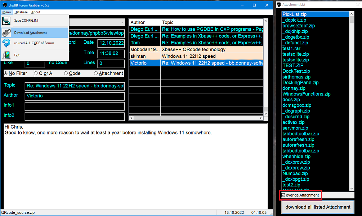This screenshot has width=362, height=216.
Task: Click the Author field containing Victorio
Action: (x=75, y=96)
